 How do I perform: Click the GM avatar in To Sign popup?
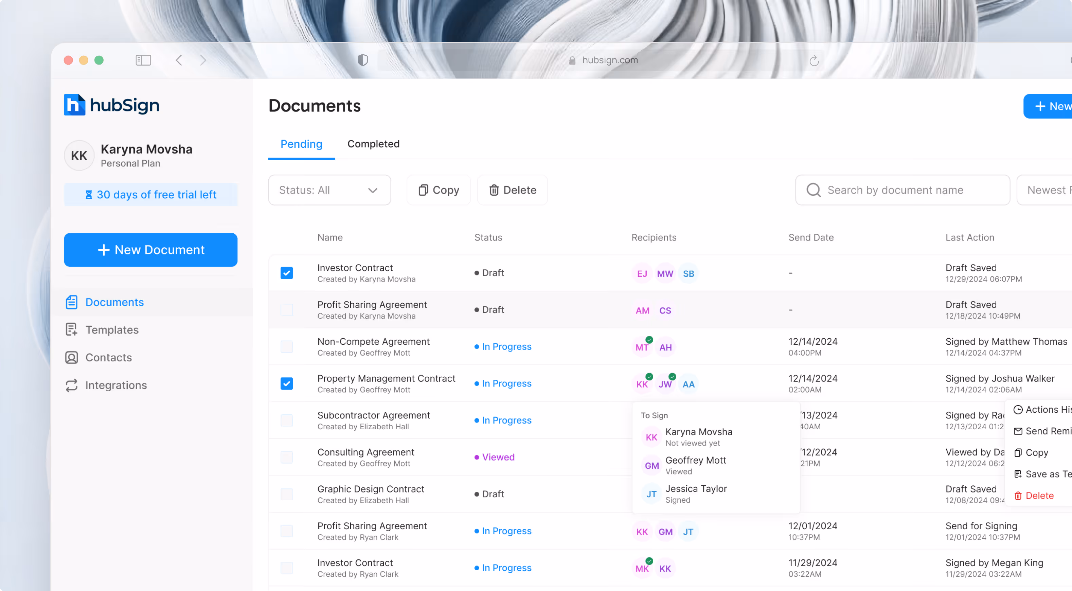coord(651,466)
